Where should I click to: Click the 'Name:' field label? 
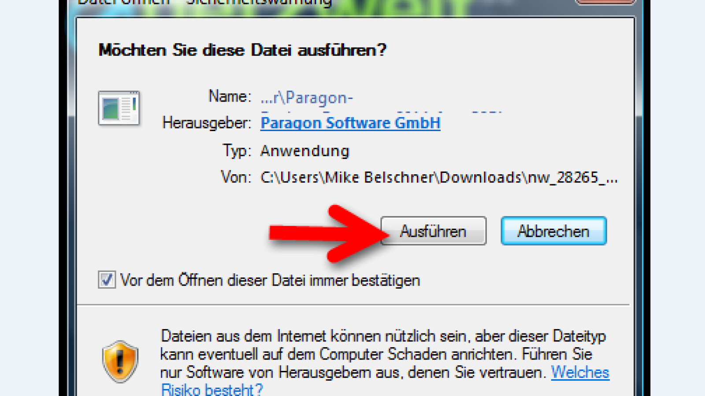point(230,96)
